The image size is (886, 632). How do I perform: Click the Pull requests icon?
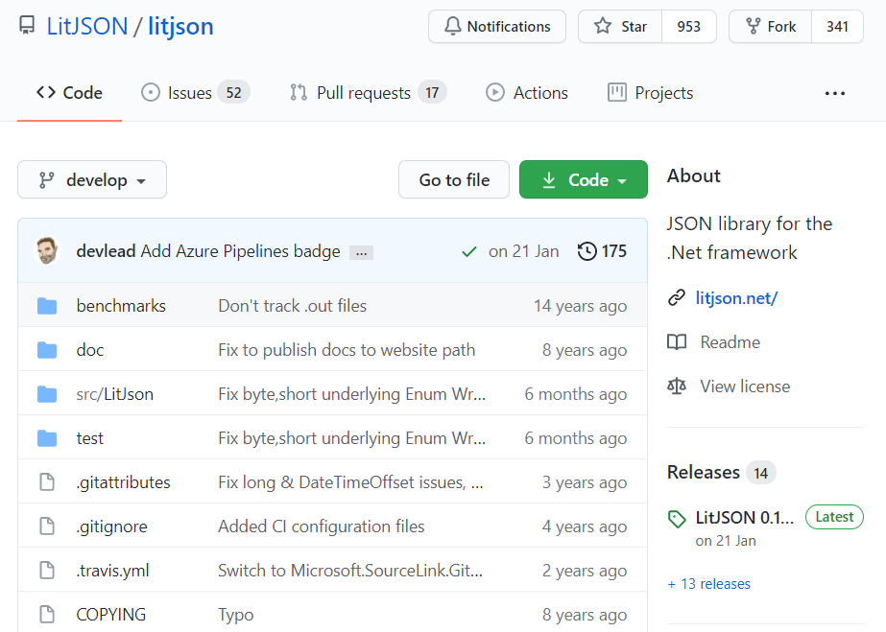click(x=299, y=92)
